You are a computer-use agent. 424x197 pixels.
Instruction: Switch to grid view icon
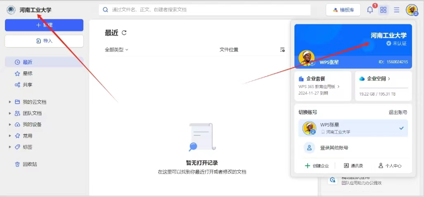(x=383, y=10)
